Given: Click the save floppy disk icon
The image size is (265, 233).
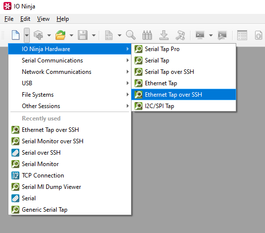Looking at the screenshot, I should [x=83, y=35].
